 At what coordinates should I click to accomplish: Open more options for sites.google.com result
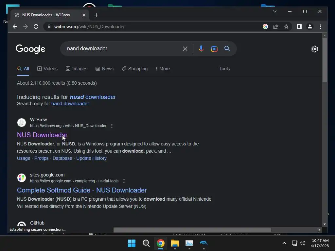[124, 181]
